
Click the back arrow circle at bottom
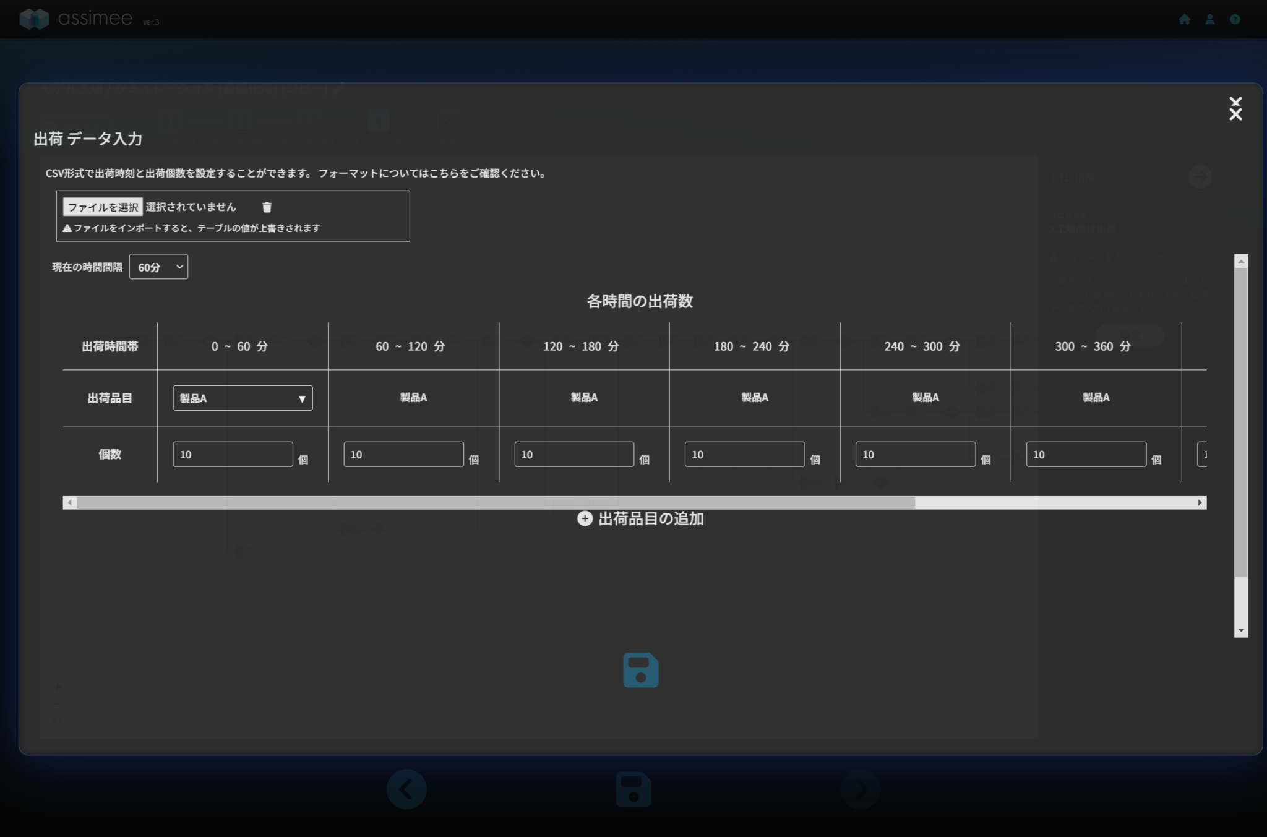tap(406, 789)
